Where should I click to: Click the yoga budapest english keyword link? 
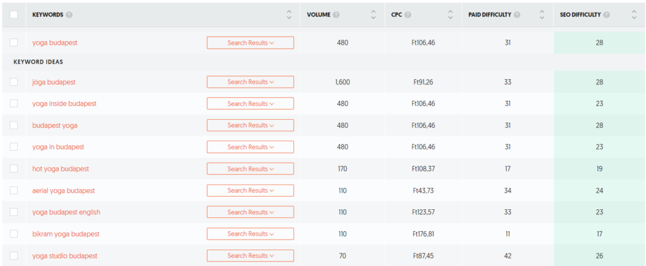pyautogui.click(x=66, y=212)
